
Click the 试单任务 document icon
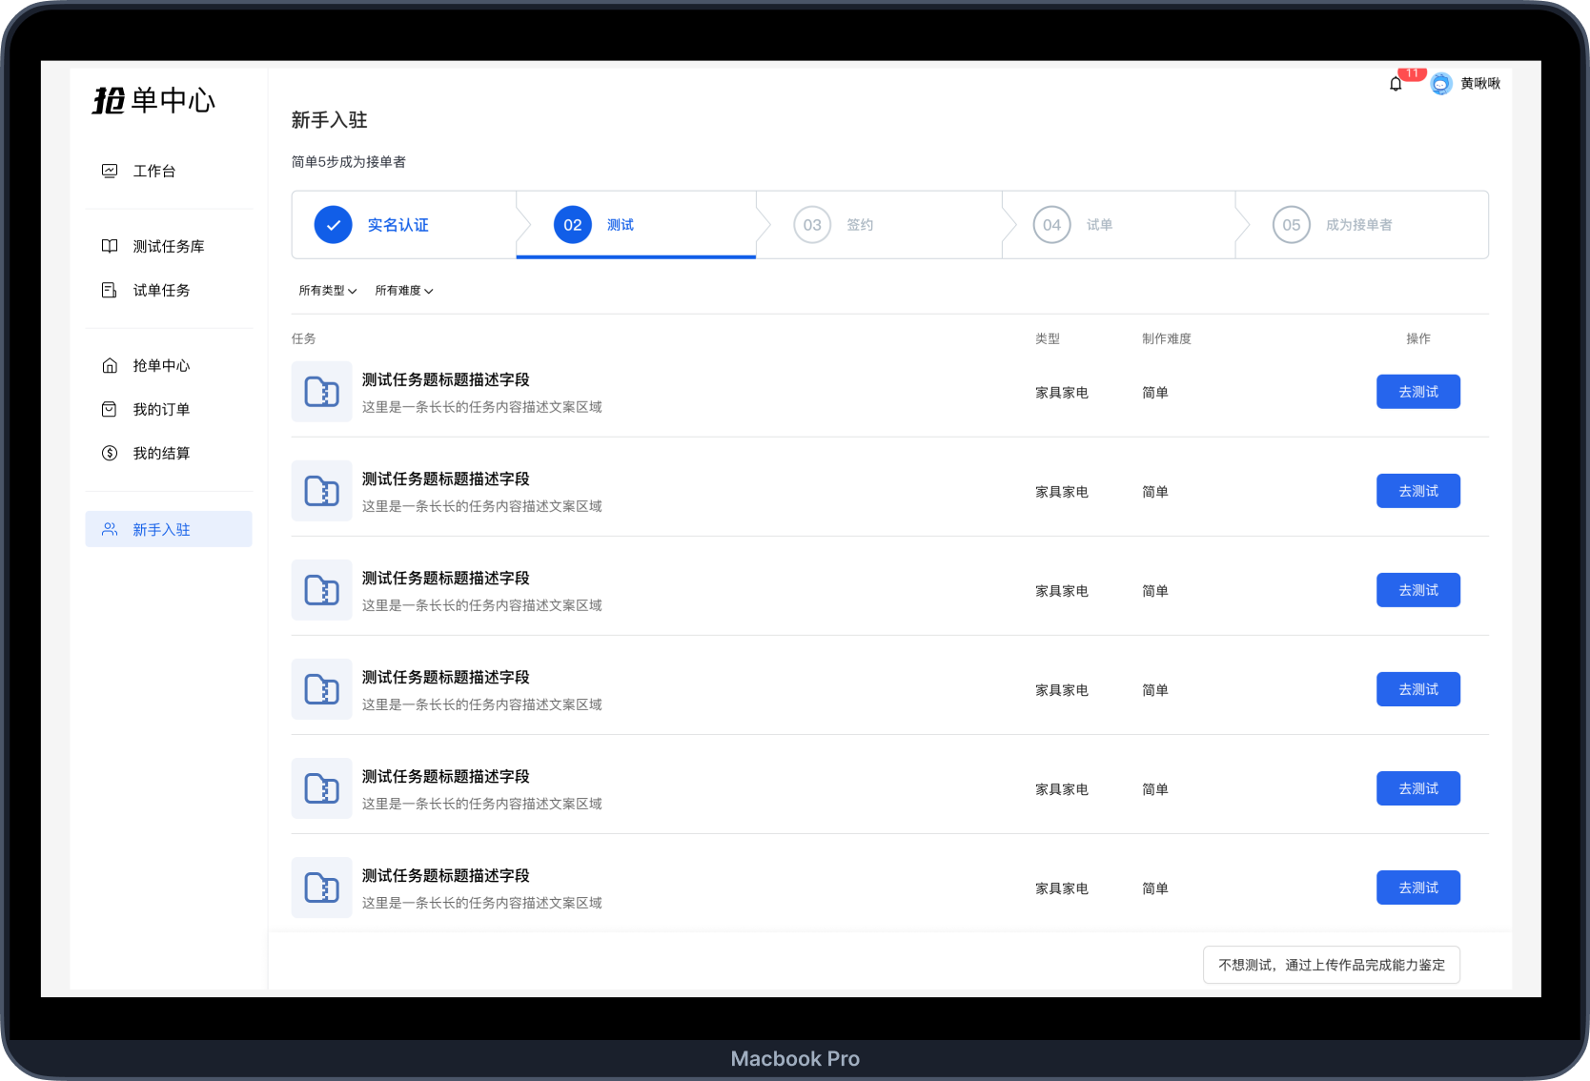pos(110,290)
